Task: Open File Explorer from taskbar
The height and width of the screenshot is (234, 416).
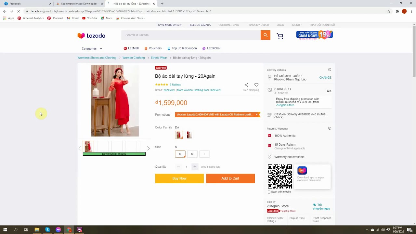Action: 37,230
